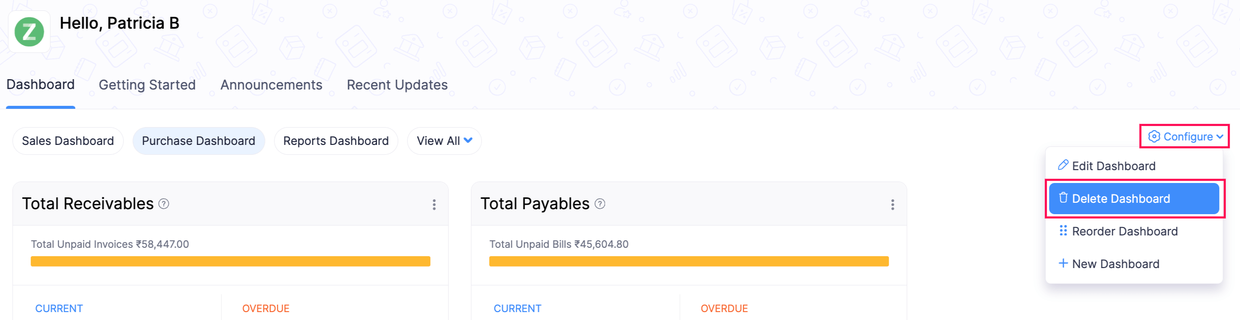1240x320 pixels.
Task: Open the Total Payables three-dot menu
Action: click(x=893, y=205)
